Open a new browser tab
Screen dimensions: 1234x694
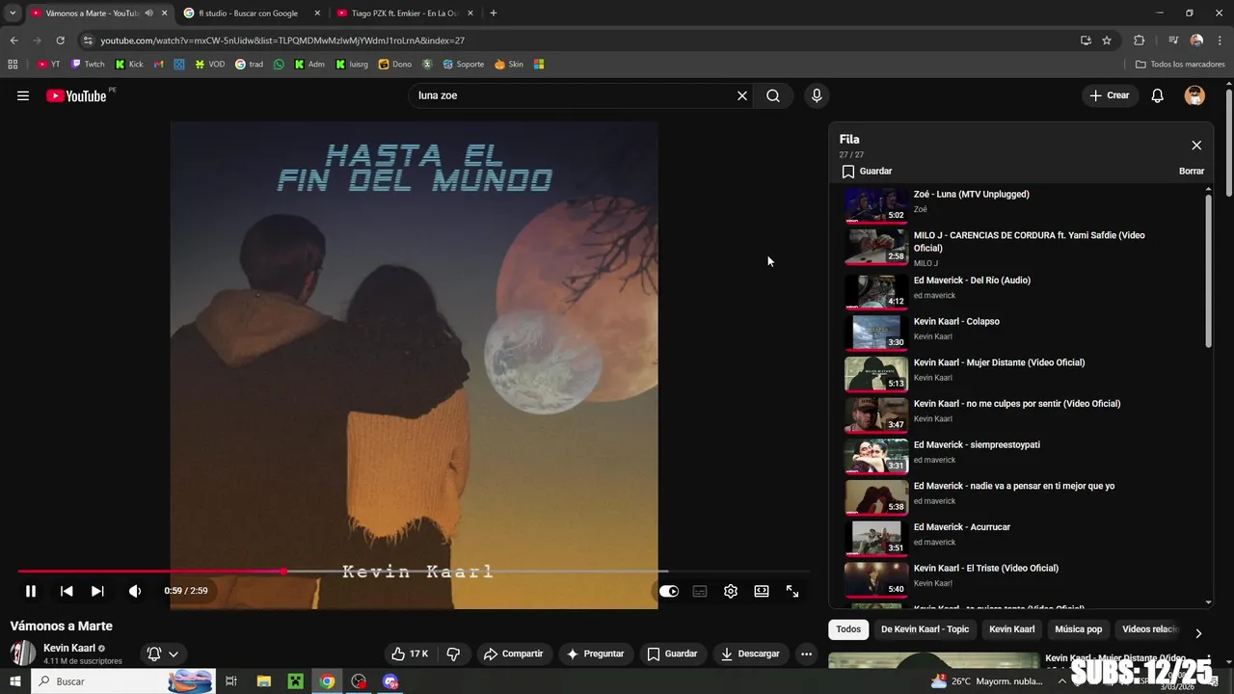click(x=494, y=13)
